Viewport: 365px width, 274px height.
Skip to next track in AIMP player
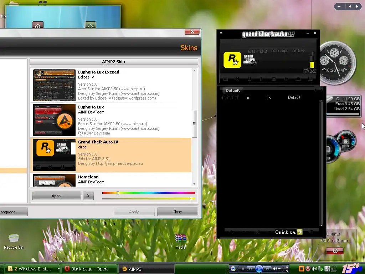pyautogui.click(x=286, y=79)
